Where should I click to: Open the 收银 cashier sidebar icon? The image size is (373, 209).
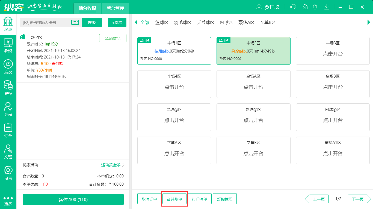pyautogui.click(x=8, y=45)
